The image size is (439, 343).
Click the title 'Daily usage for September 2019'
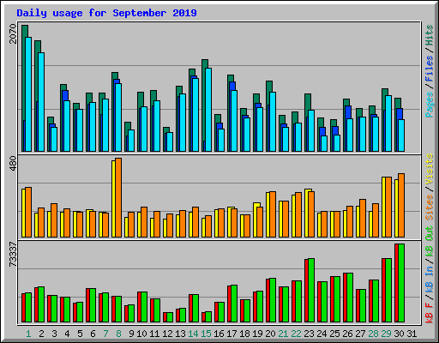106,13
